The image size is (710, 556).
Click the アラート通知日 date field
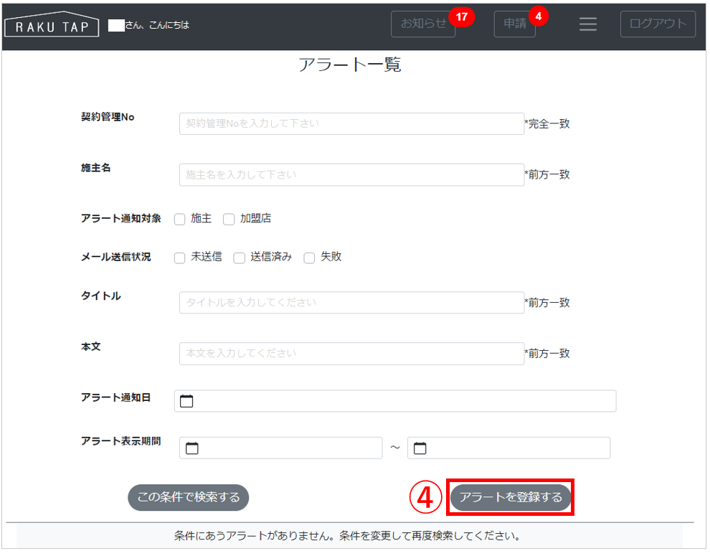click(395, 401)
